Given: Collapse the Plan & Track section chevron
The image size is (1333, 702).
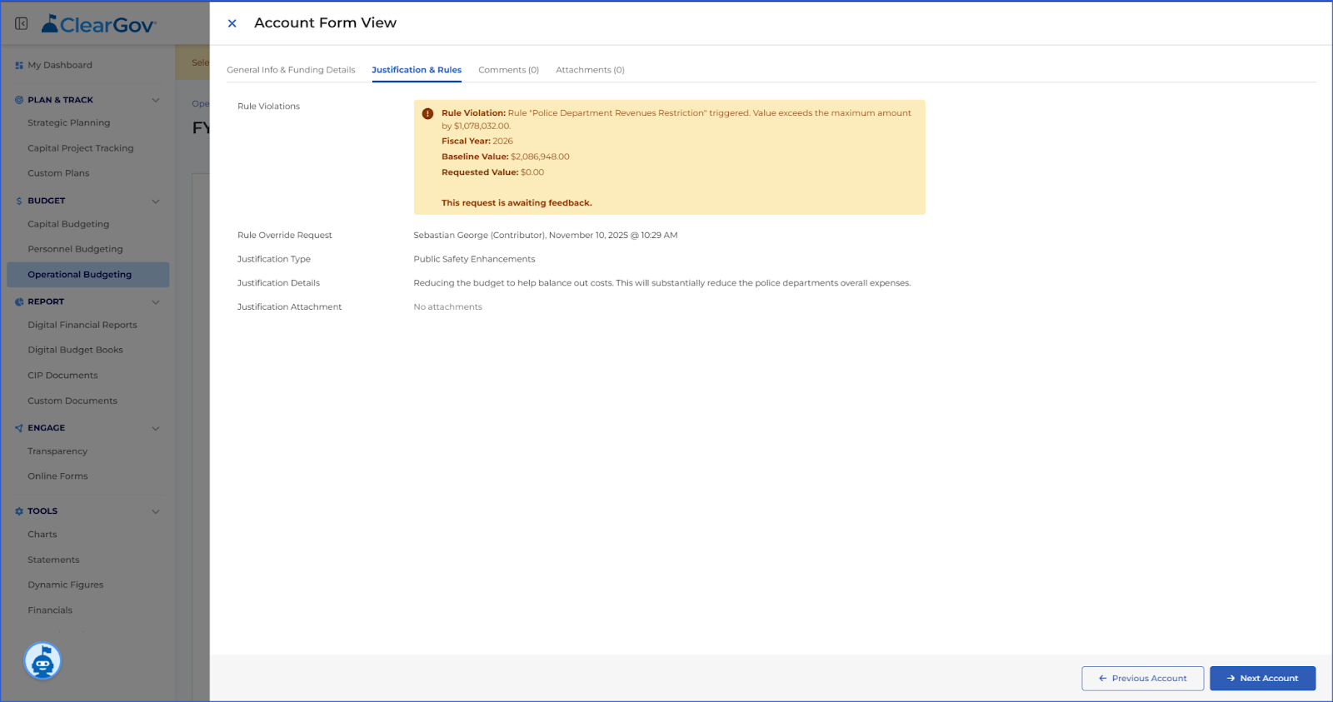Looking at the screenshot, I should (x=156, y=100).
